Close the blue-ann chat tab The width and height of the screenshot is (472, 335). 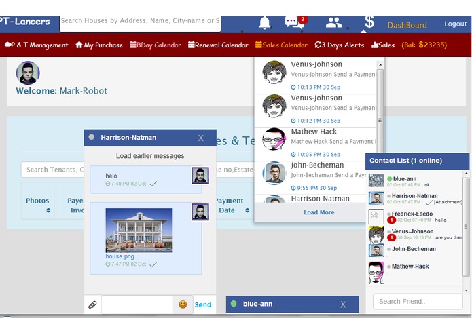[343, 304]
